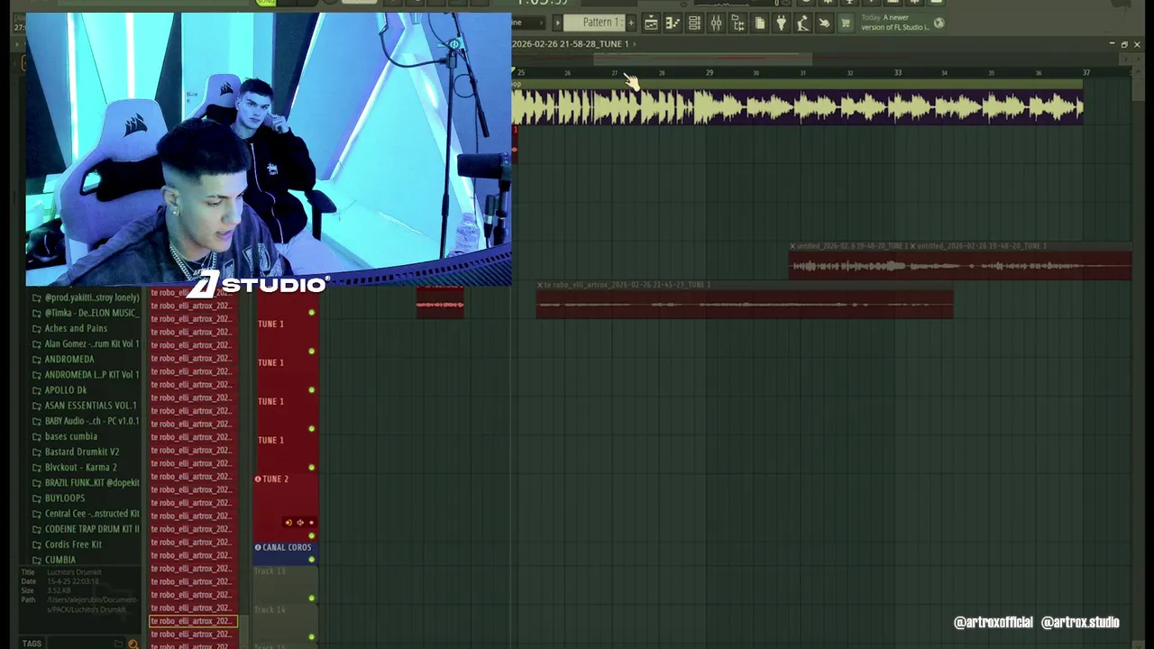Click the folder icon next to TAGS
Image resolution: width=1154 pixels, height=649 pixels.
coord(118,644)
